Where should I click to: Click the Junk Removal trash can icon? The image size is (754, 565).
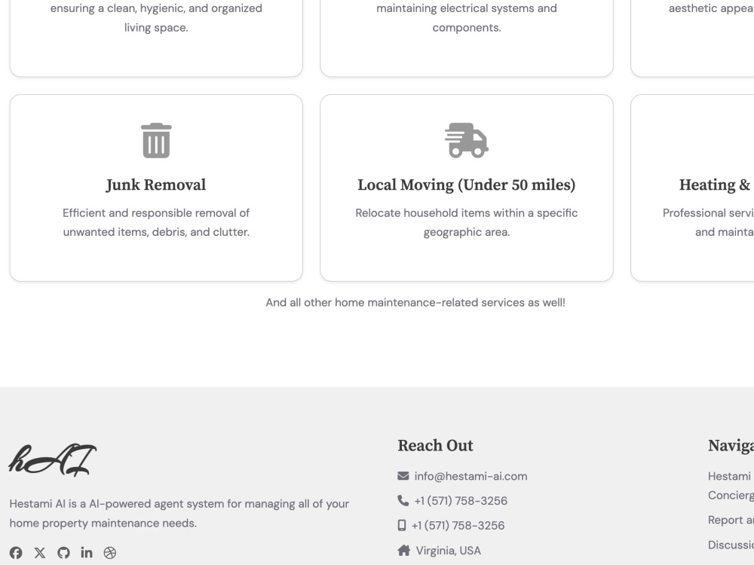[156, 140]
